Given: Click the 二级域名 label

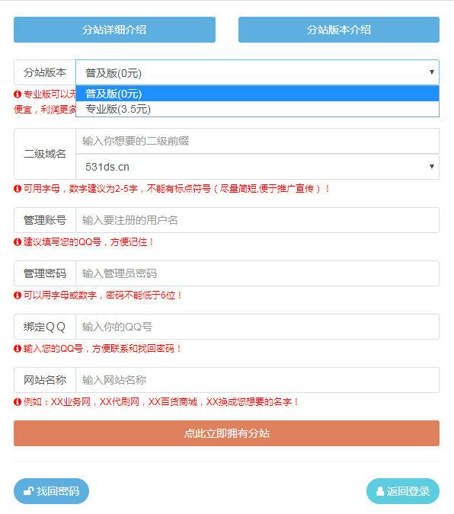Looking at the screenshot, I should click(45, 154).
